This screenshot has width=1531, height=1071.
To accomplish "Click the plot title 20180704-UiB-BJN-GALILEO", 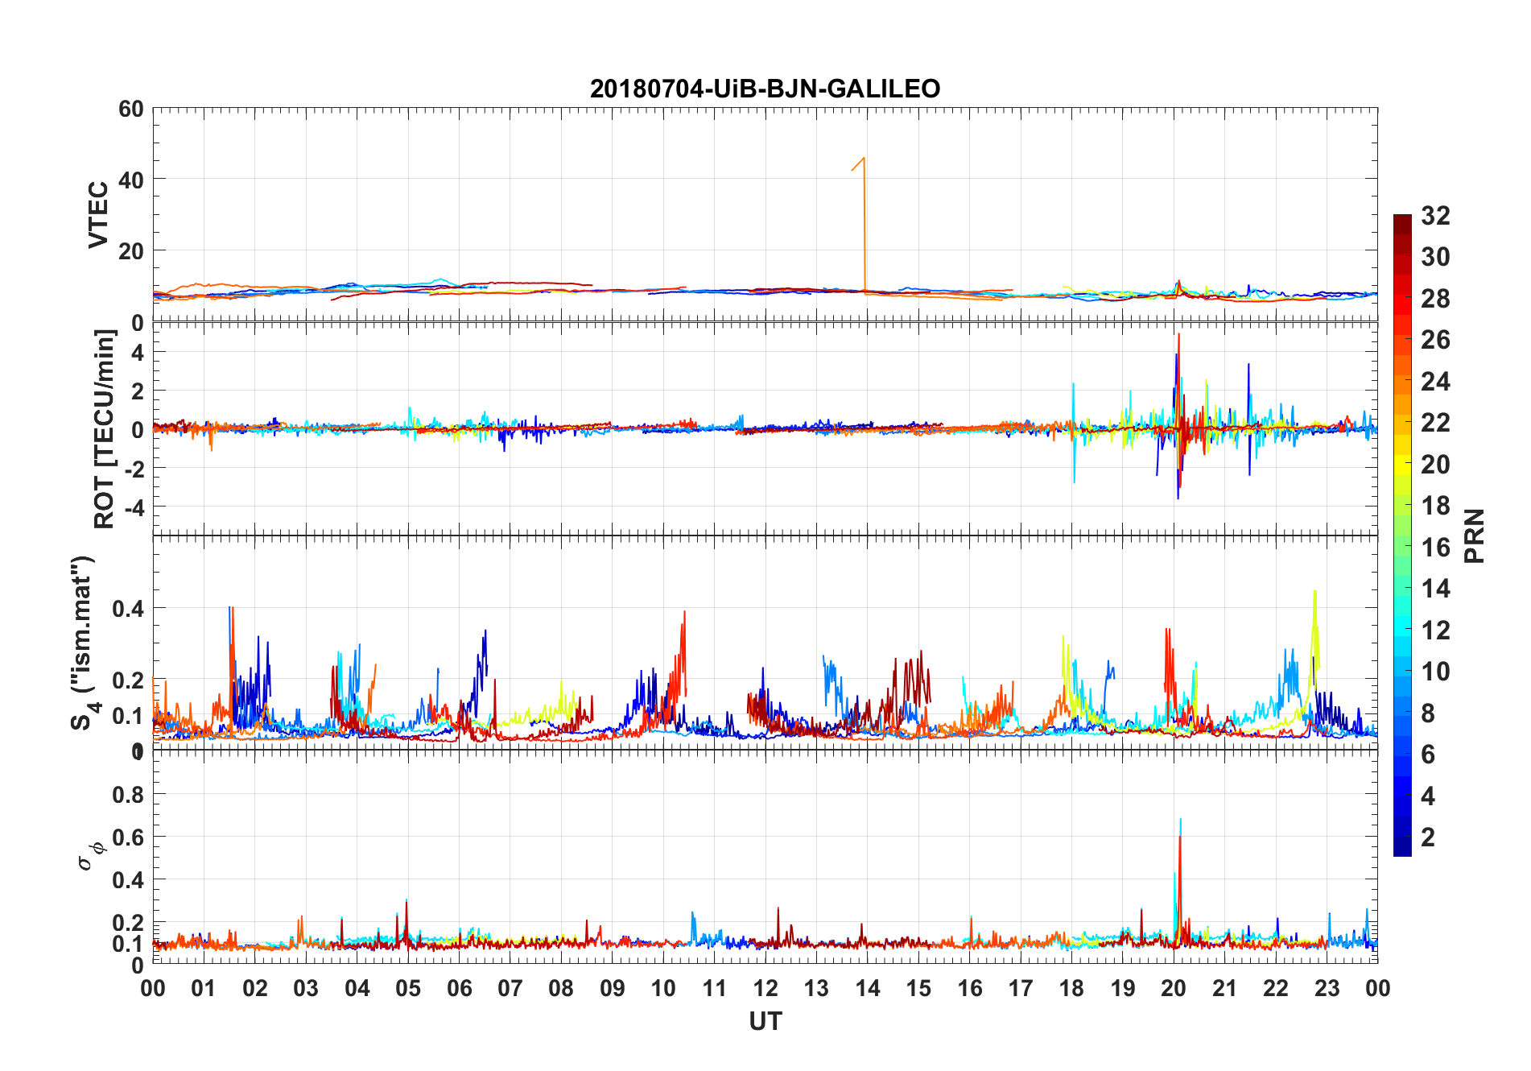I will coord(765,89).
